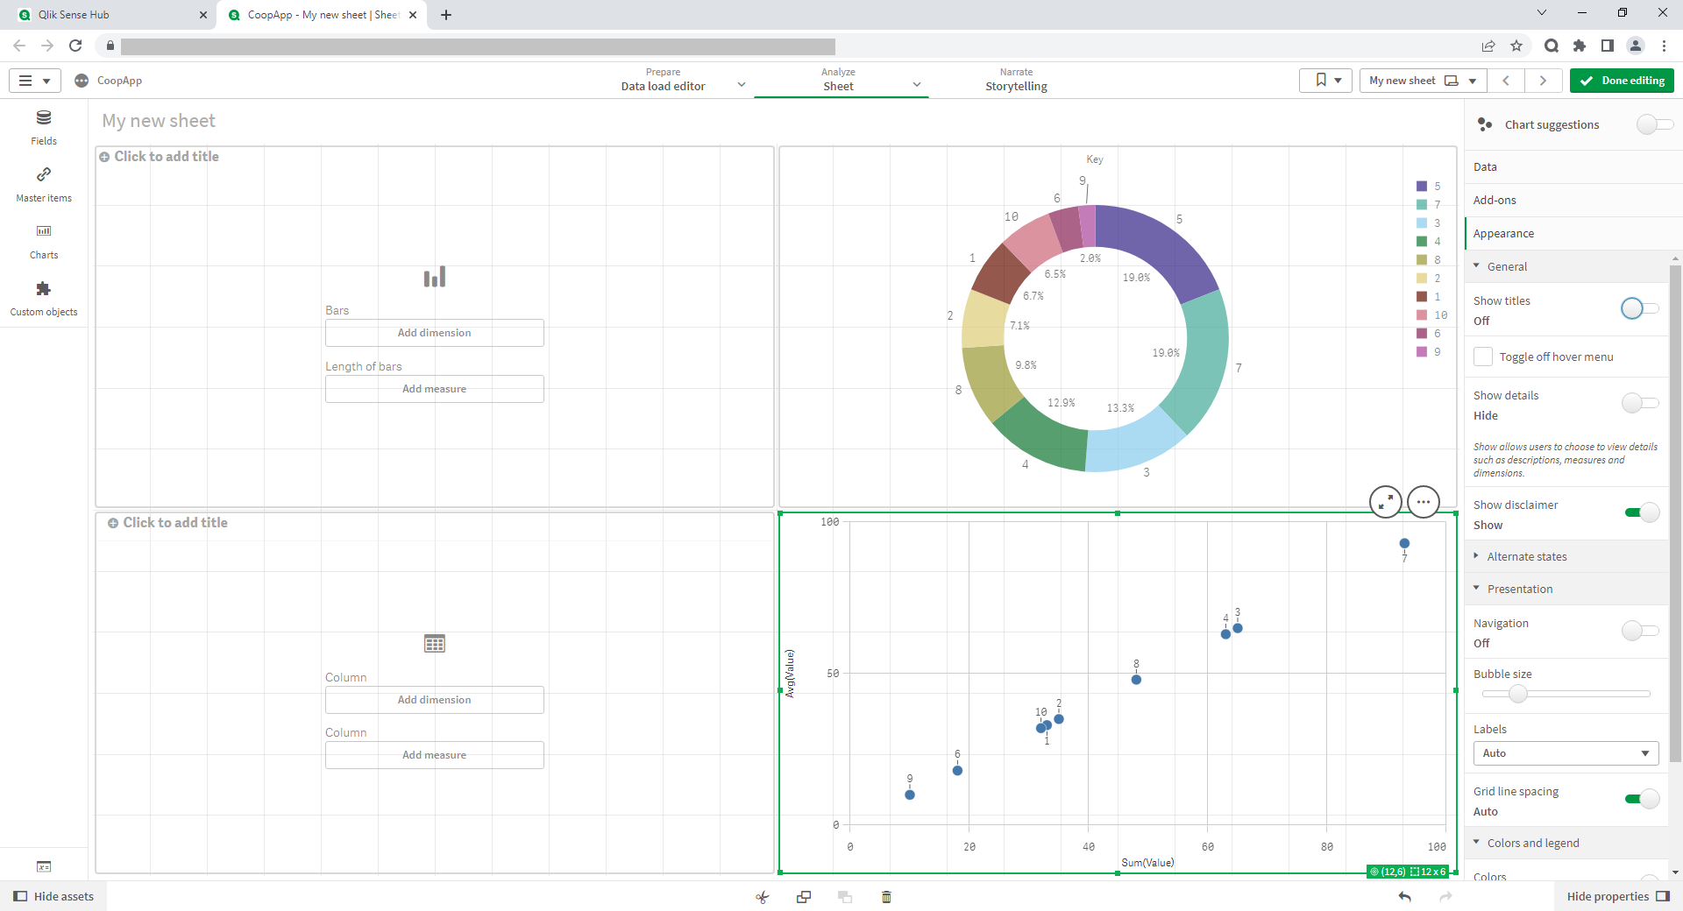
Task: Expand scatter plot to full screen
Action: tap(1385, 502)
